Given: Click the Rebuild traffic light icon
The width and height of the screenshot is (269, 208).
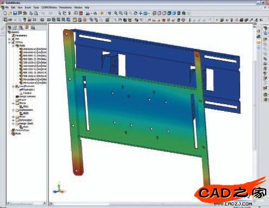Looking at the screenshot, I should tap(70, 13).
